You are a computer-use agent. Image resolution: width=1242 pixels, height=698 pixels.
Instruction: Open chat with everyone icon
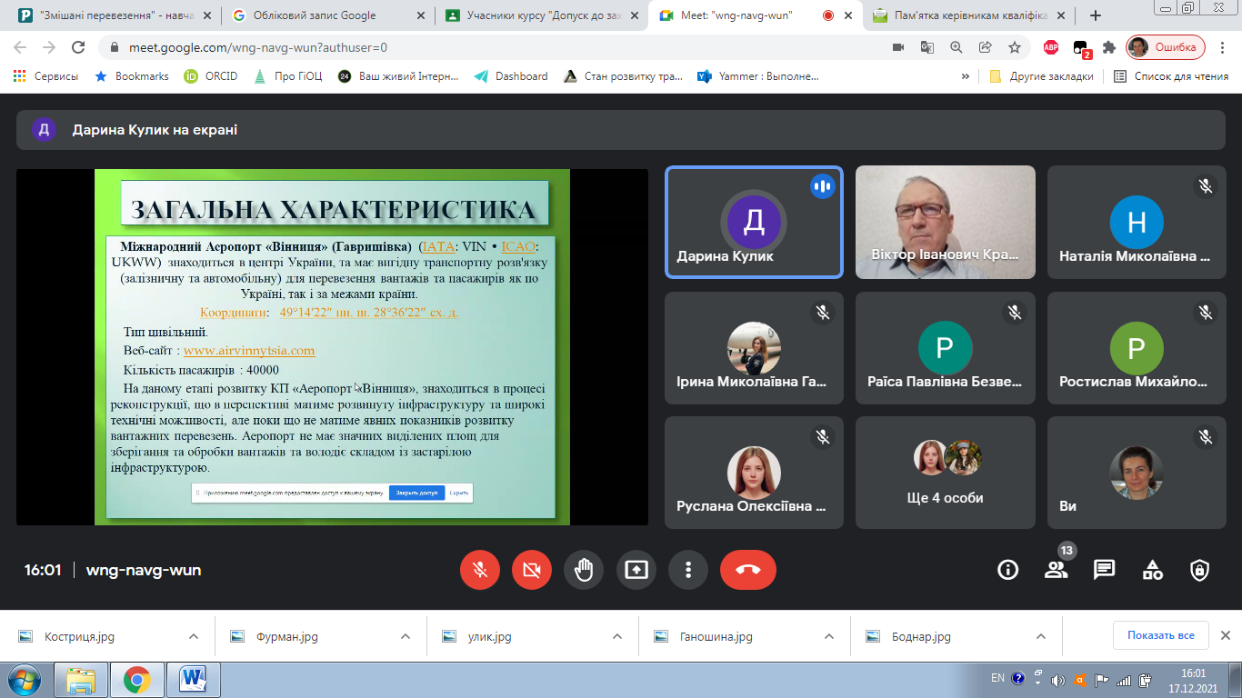point(1104,570)
